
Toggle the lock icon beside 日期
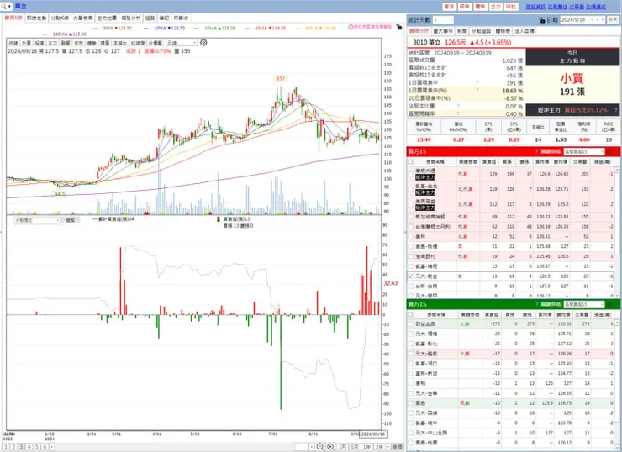tap(542, 20)
